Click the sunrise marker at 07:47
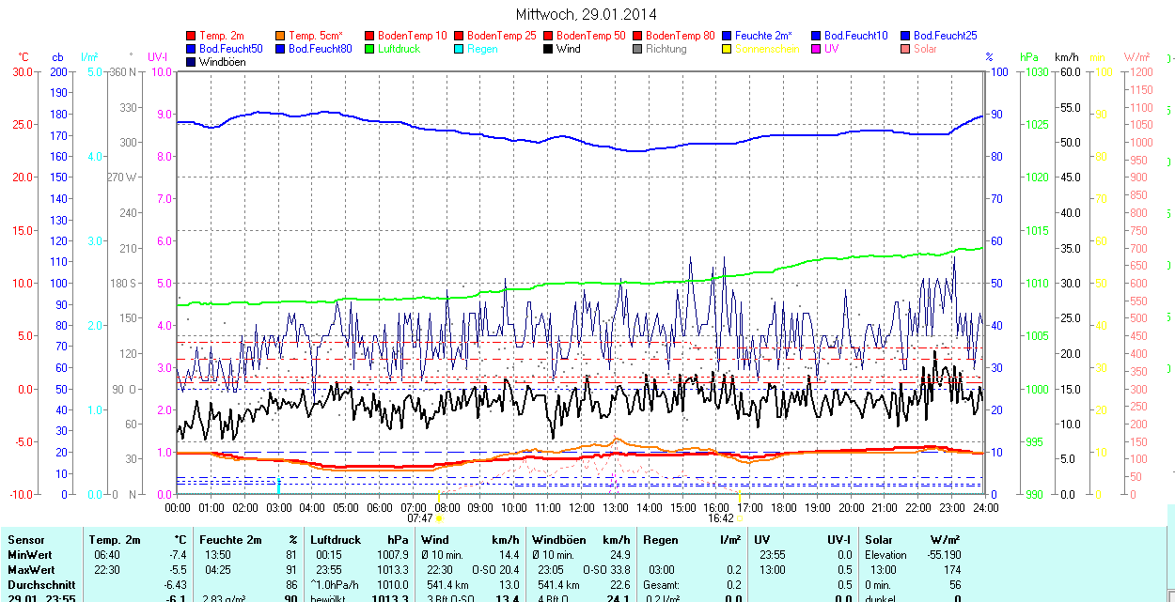This screenshot has width=1175, height=602. [x=440, y=517]
